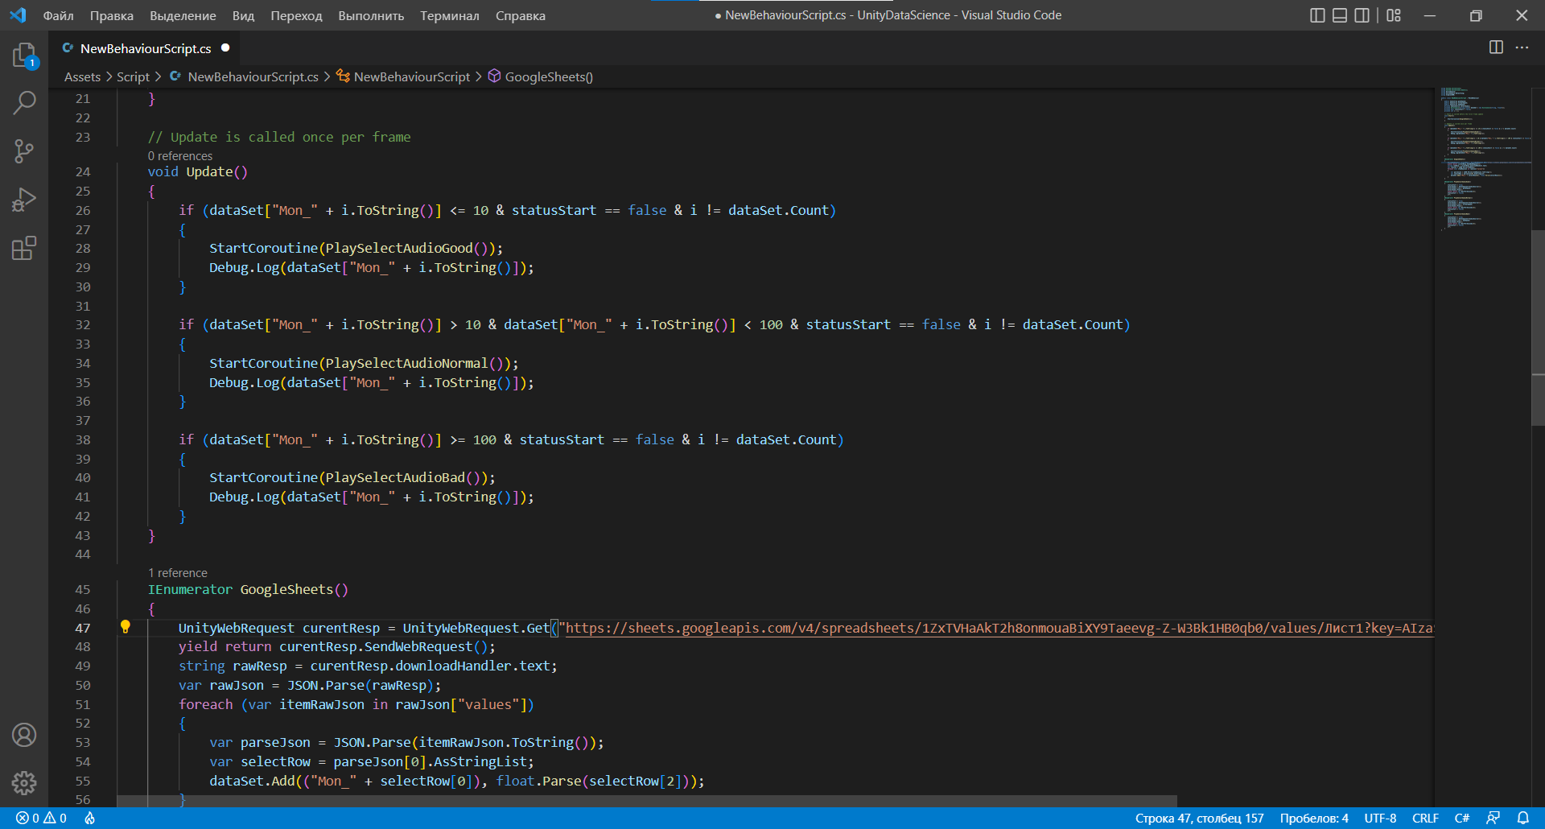The height and width of the screenshot is (829, 1545).
Task: Click the cursor position Строка 47 indicator
Action: pos(1199,818)
